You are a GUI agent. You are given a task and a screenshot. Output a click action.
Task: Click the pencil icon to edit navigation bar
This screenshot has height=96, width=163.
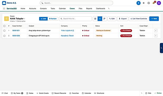click(109, 9)
